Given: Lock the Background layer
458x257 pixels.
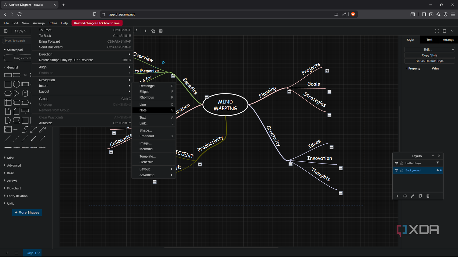Looking at the screenshot, I should [x=402, y=170].
